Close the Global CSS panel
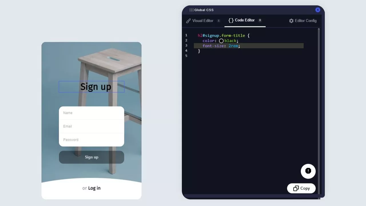Screen dimensions: 366x206 318,10
